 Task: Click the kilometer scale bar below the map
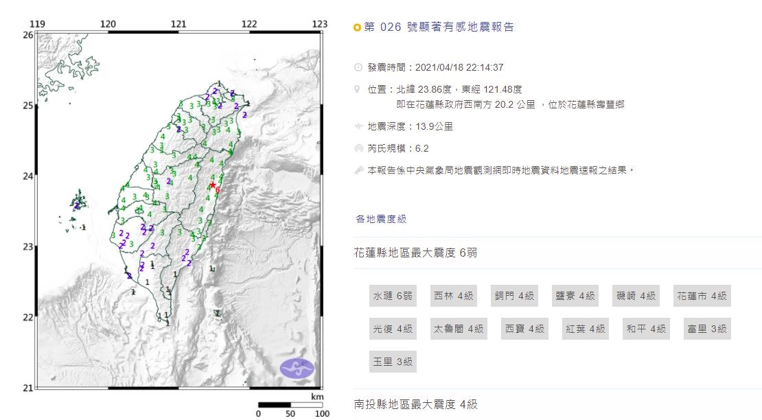(x=289, y=404)
